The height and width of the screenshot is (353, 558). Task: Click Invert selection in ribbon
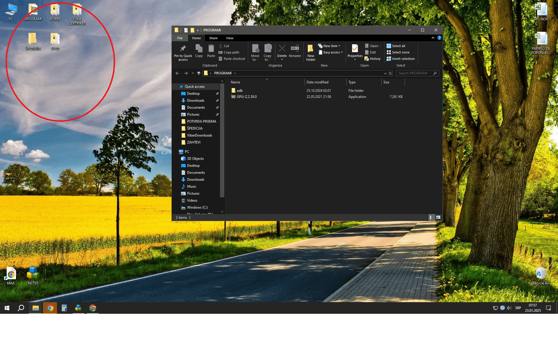(400, 59)
